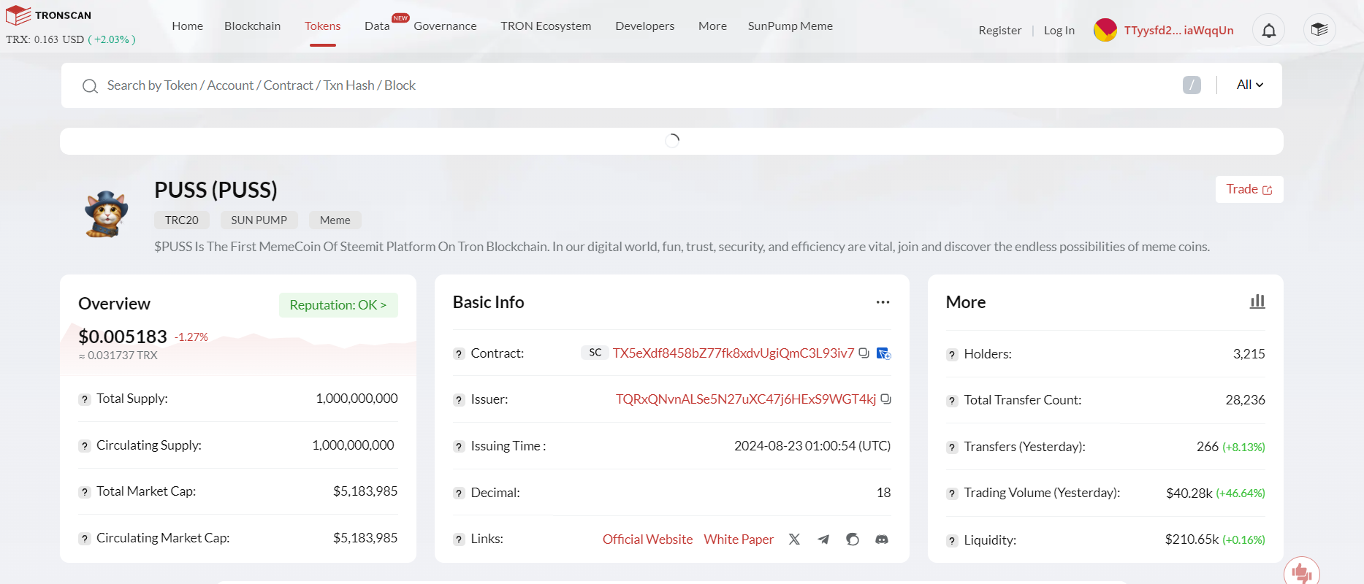Viewport: 1364px width, 584px height.
Task: Click help icon next to Liquidity
Action: pos(952,541)
